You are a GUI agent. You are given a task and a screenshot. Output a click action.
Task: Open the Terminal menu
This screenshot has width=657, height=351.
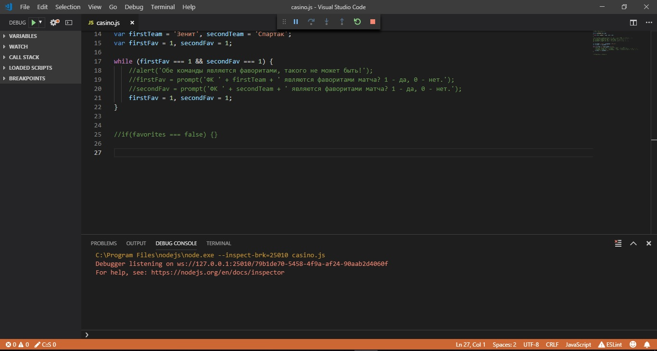point(163,7)
